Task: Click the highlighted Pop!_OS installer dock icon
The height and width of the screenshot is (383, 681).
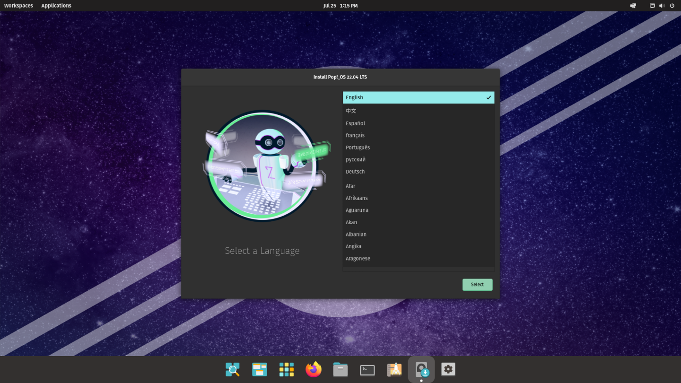Action: point(421,369)
